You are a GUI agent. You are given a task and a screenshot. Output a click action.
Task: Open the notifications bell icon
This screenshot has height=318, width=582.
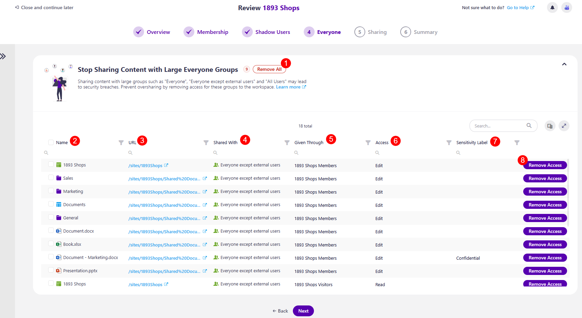552,7
